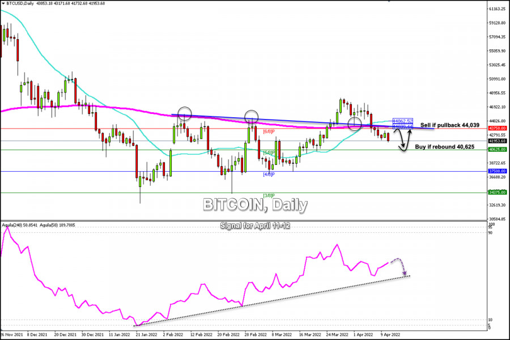This screenshot has height=340, width=510.
Task: Click the Aguila(240) 50.8541 indicator label
Action: coord(20,225)
